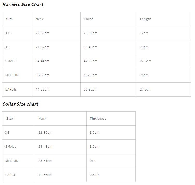Select the XXS size cell in harness chart
Viewport: 195px width, 185px height.
coord(8,33)
